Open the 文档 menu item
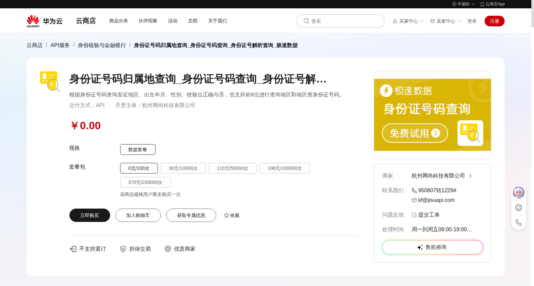534x286 pixels. click(x=193, y=21)
